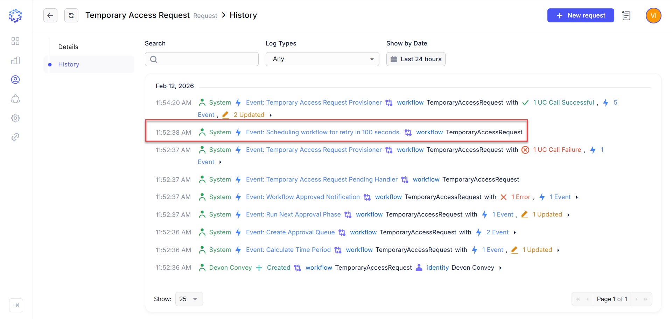This screenshot has height=319, width=672.
Task: Switch to the History tab
Action: [x=69, y=64]
